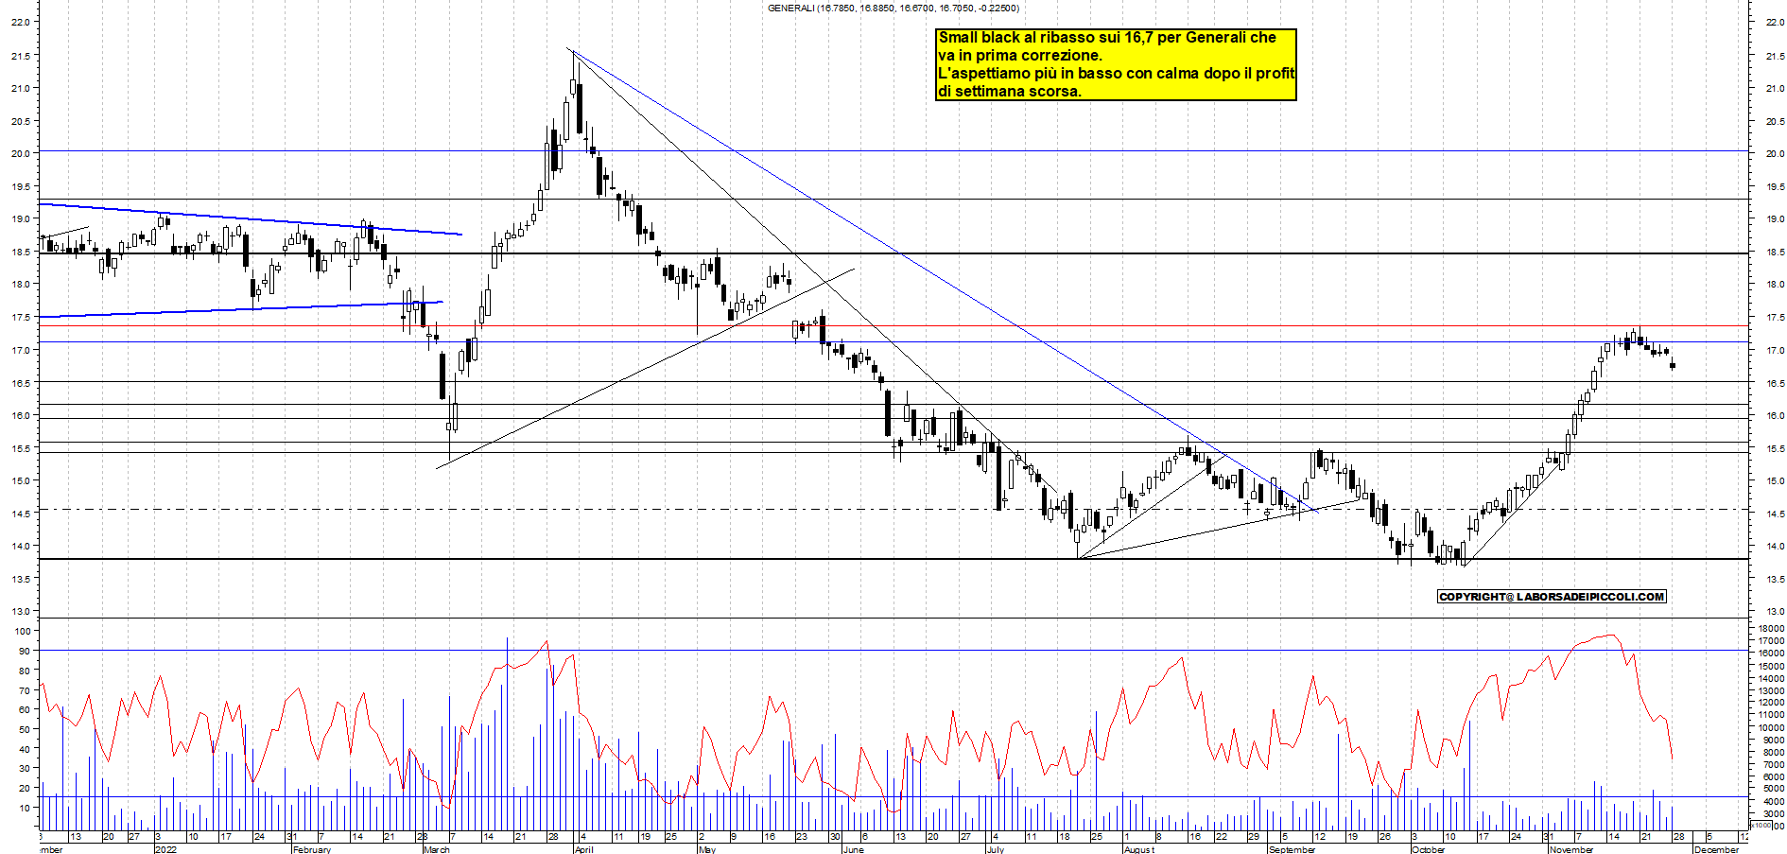Click the '10000' volume scale label

tap(1770, 727)
